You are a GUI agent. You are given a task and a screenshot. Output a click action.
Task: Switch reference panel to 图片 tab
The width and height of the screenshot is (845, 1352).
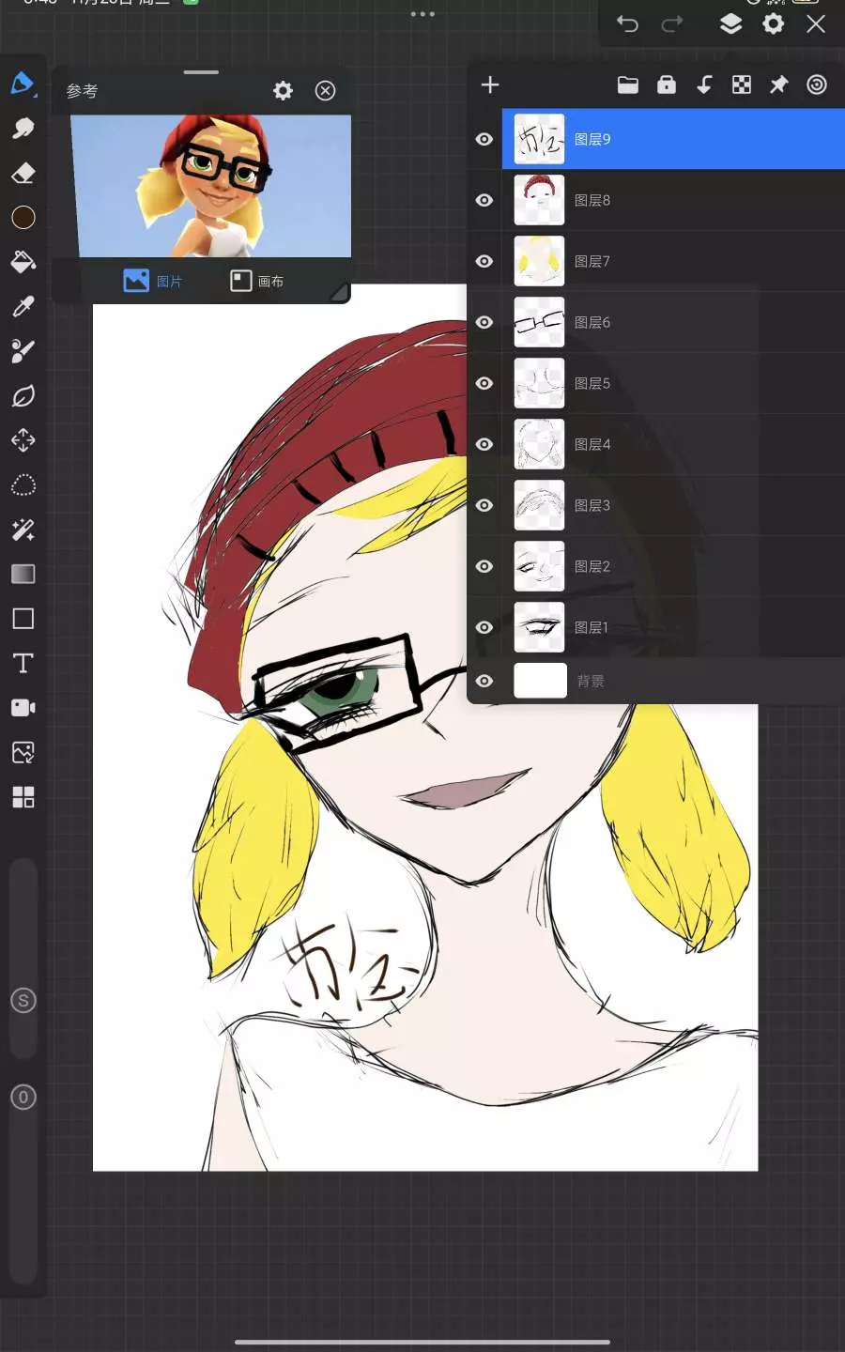(x=153, y=281)
